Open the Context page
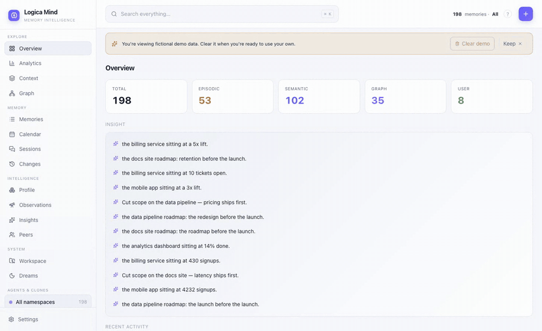 tap(48, 78)
